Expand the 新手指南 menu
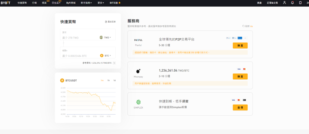 pyautogui.click(x=86, y=3)
